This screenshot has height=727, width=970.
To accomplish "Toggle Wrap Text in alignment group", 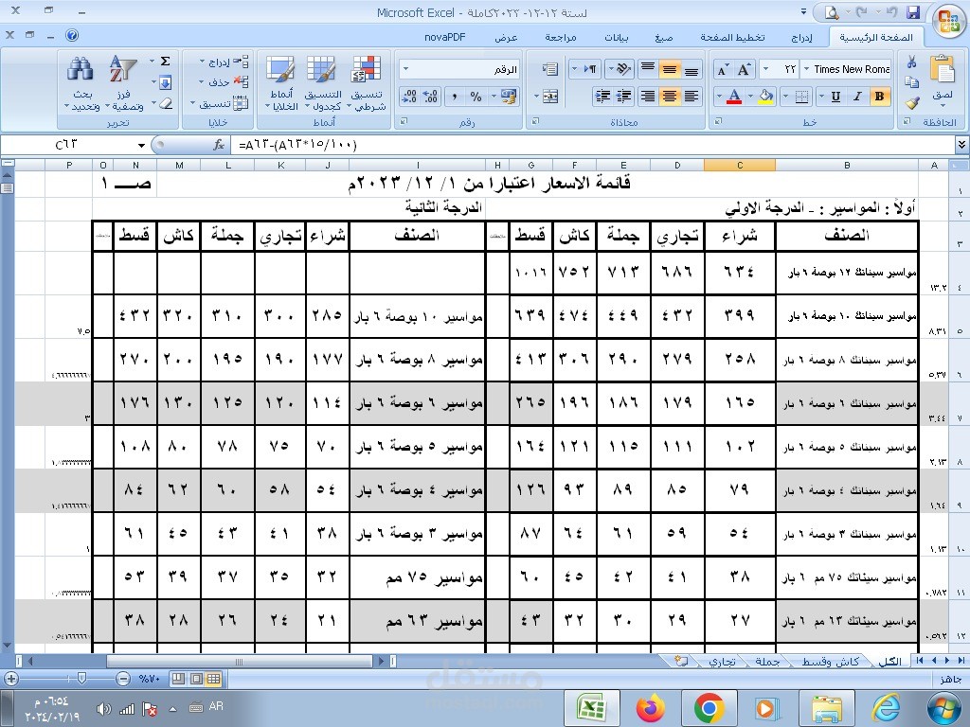I will click(550, 69).
